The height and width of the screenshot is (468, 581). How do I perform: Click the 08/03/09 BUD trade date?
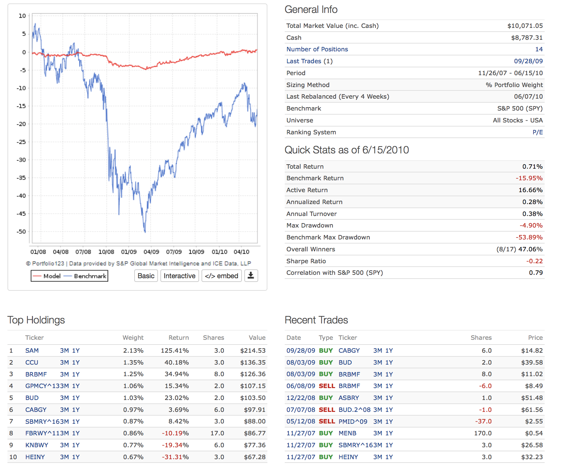[x=300, y=363]
